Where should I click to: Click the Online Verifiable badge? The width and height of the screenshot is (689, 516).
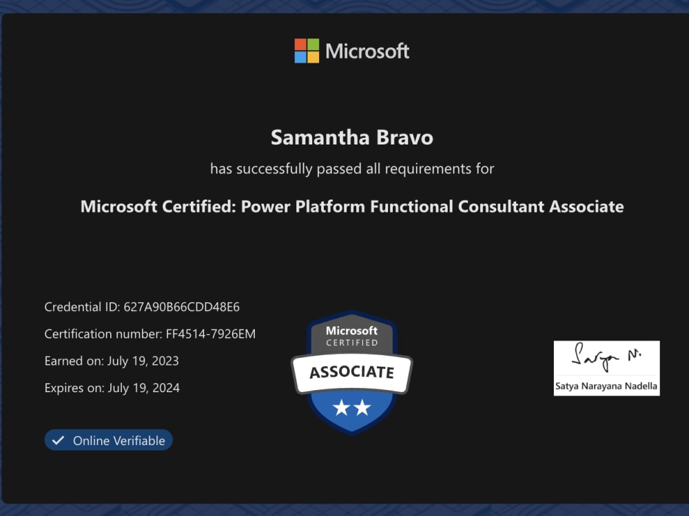[109, 440]
